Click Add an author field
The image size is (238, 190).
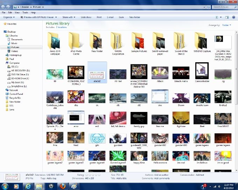coord(161,175)
